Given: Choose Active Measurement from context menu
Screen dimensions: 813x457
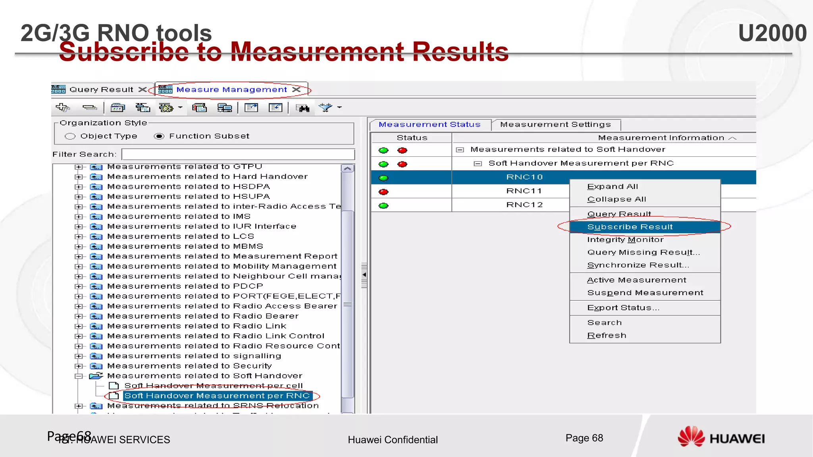Looking at the screenshot, I should tap(645, 280).
